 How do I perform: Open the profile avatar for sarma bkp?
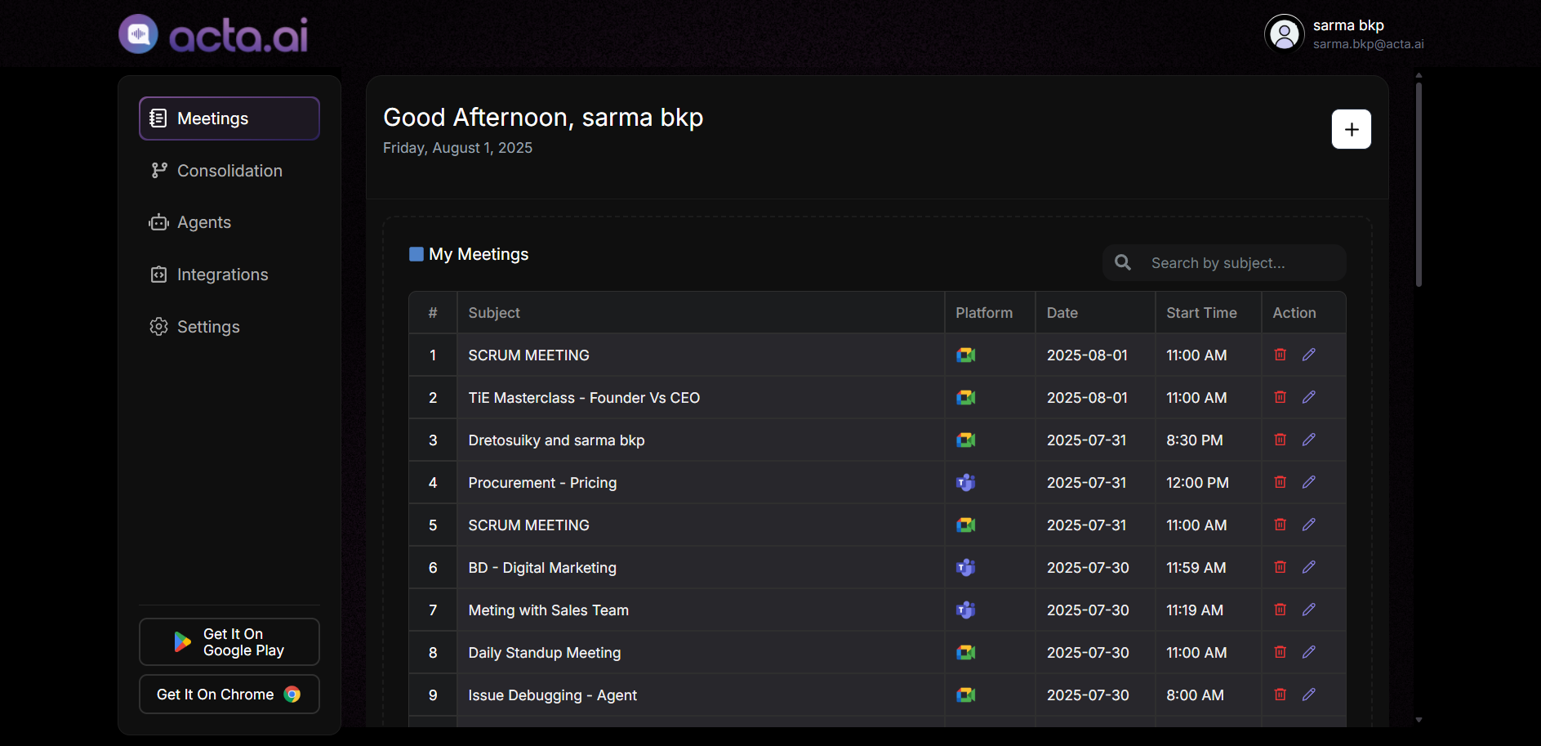point(1284,34)
